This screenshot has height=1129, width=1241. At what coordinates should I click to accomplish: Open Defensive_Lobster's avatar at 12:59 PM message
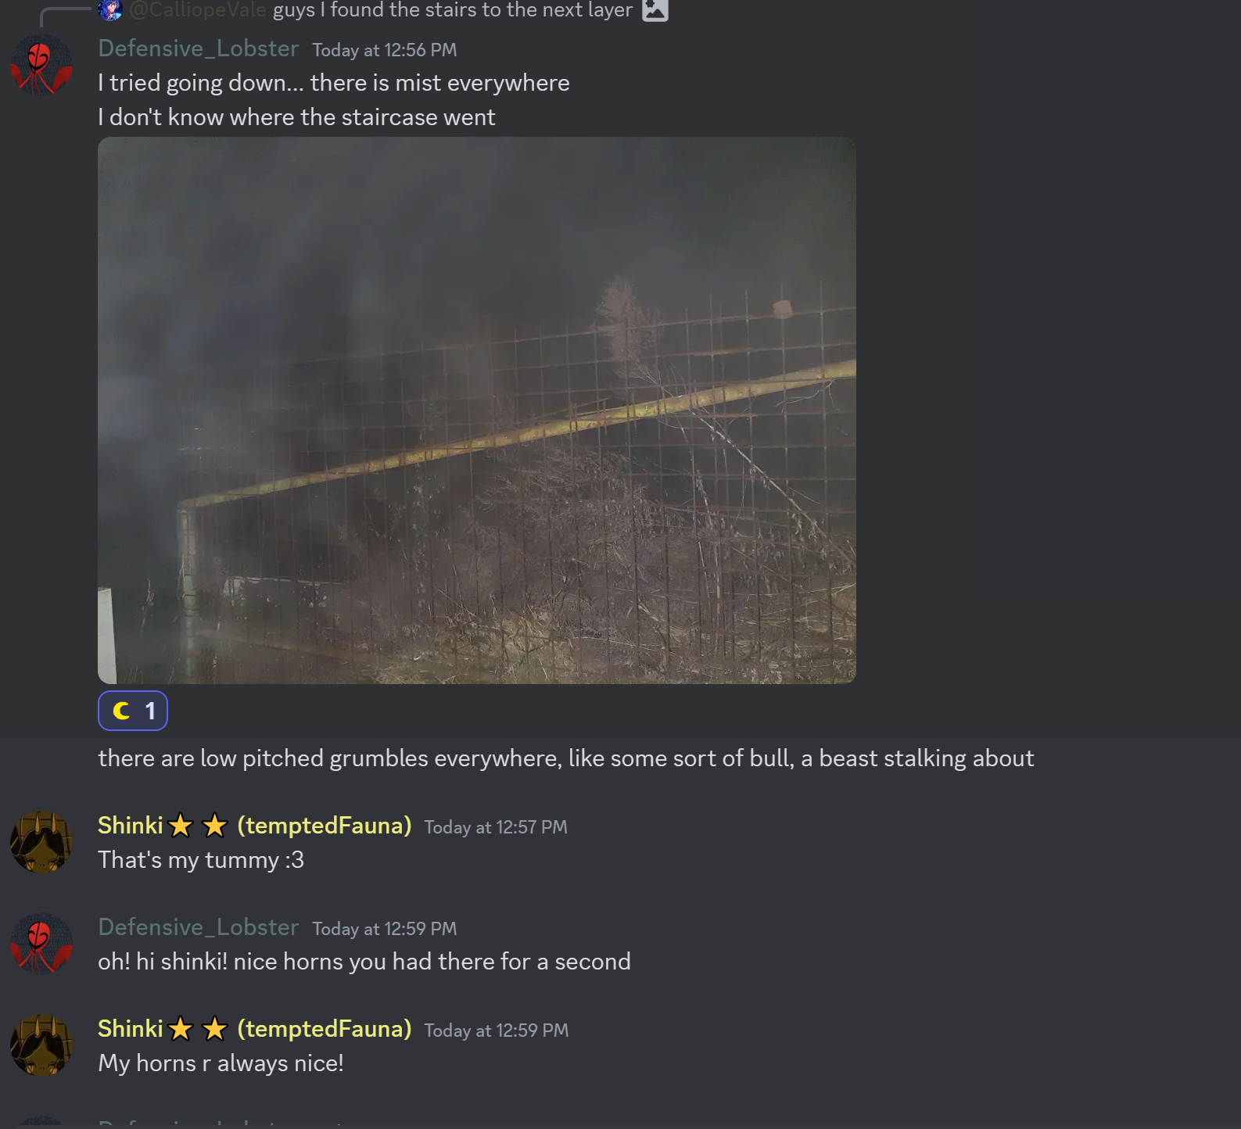[x=41, y=944]
